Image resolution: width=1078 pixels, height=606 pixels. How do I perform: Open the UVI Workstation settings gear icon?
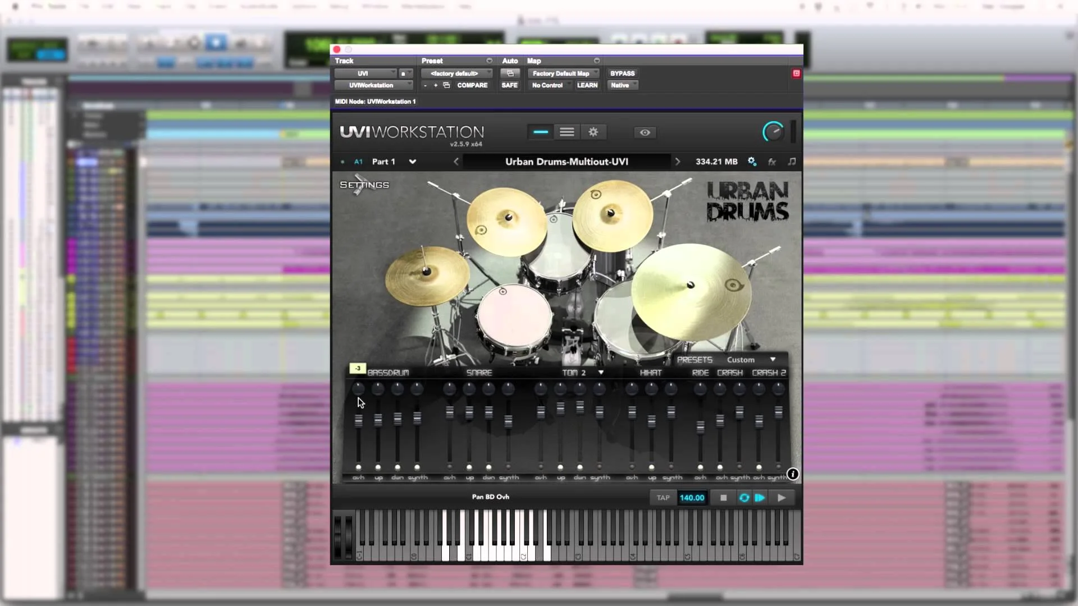[x=593, y=132]
